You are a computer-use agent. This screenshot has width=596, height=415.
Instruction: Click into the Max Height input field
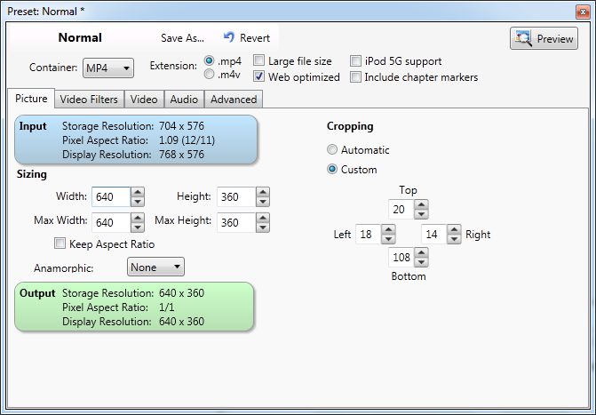pyautogui.click(x=236, y=222)
